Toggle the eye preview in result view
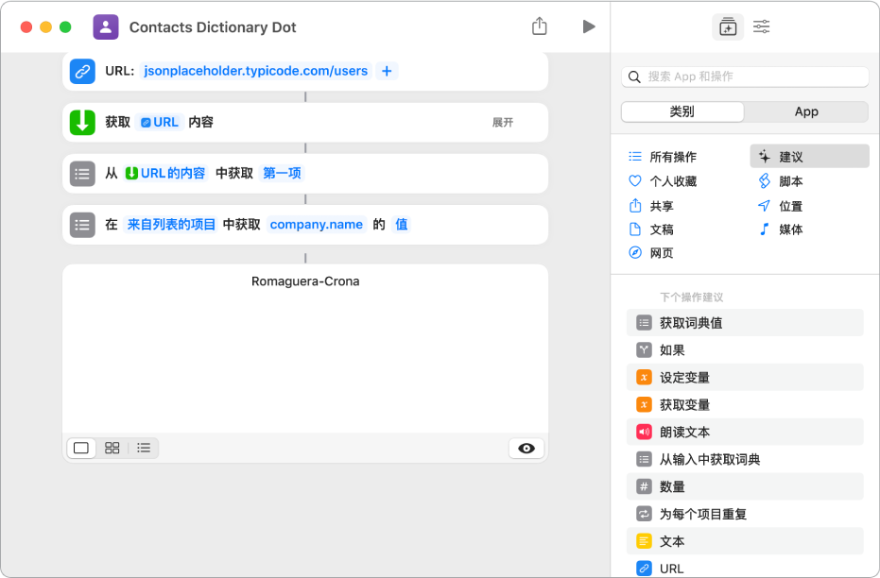The height and width of the screenshot is (578, 880). click(526, 448)
